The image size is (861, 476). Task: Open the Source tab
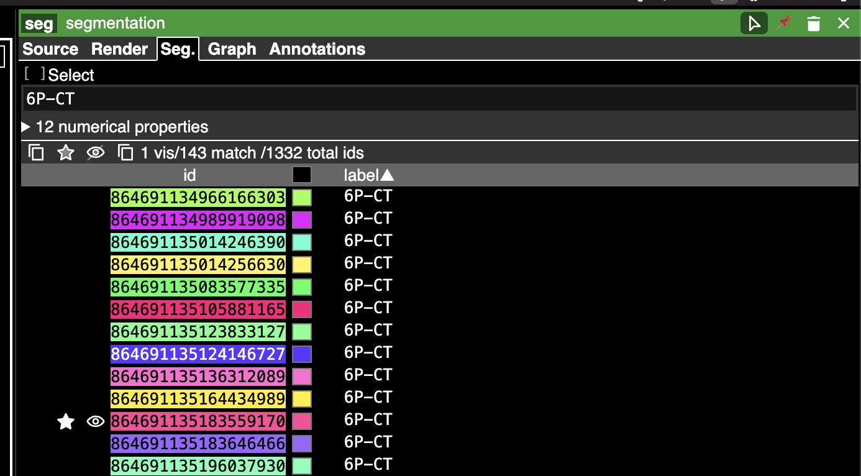tap(50, 49)
